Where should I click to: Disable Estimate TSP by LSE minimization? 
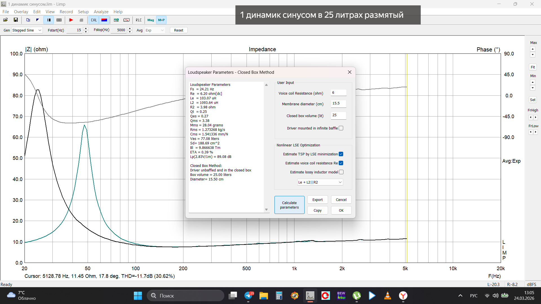click(341, 154)
